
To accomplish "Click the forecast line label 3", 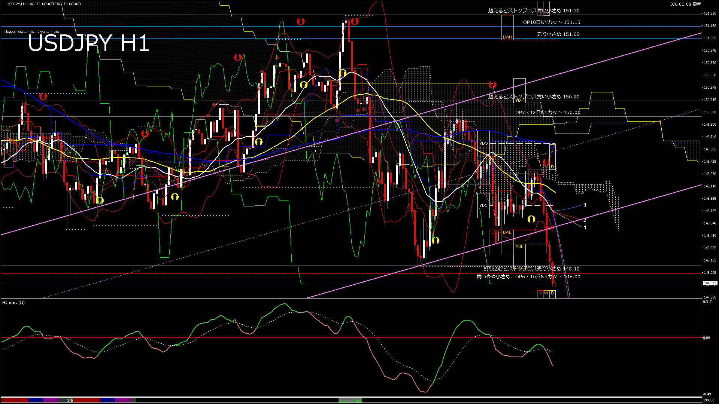I will pos(585,205).
